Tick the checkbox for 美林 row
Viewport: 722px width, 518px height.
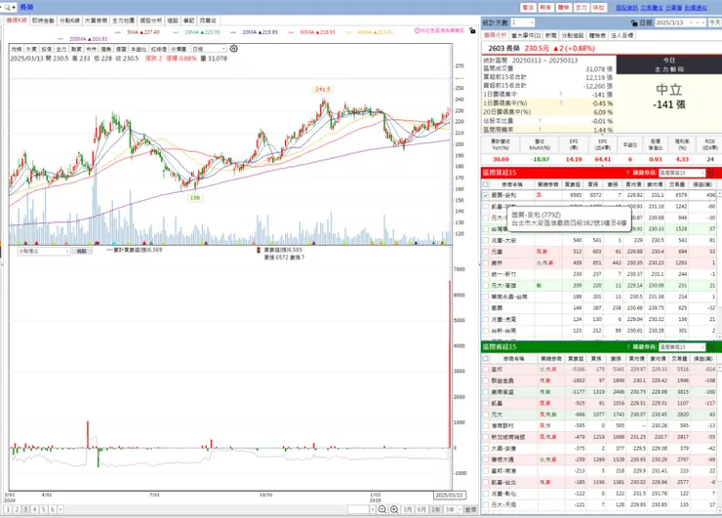tap(485, 263)
